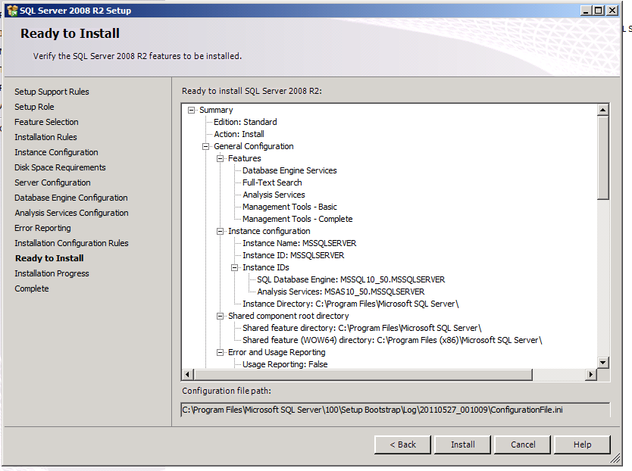Click the SQL Server Setup title bar icon
Viewport: 632px width, 471px height.
pos(12,11)
